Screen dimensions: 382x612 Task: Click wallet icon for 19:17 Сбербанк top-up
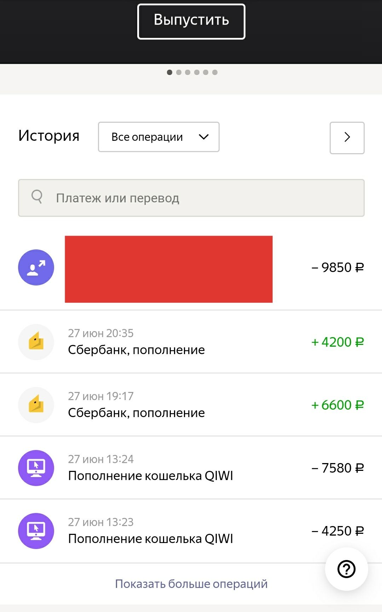click(x=36, y=405)
